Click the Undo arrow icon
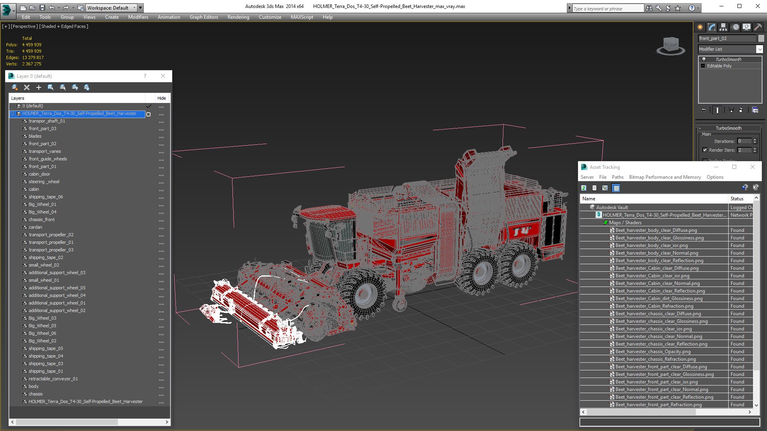 52,8
